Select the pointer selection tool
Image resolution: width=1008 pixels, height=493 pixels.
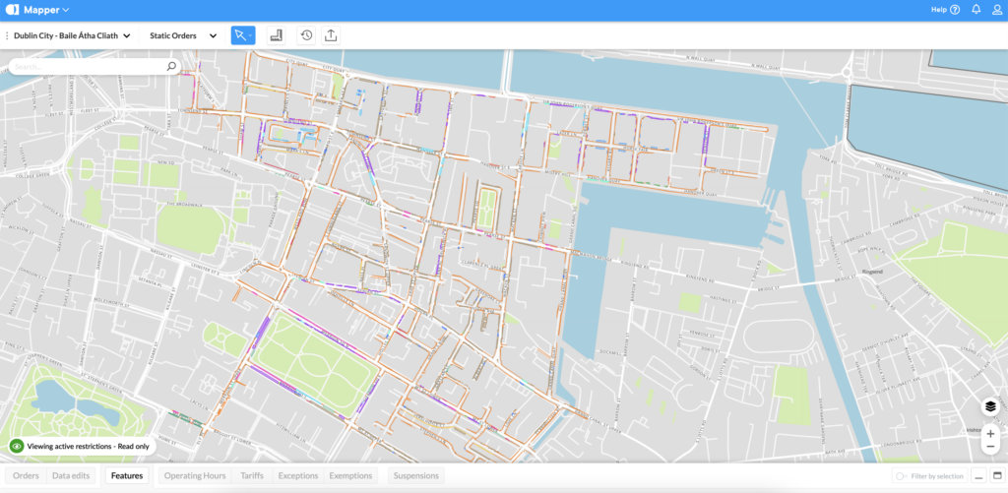click(239, 35)
